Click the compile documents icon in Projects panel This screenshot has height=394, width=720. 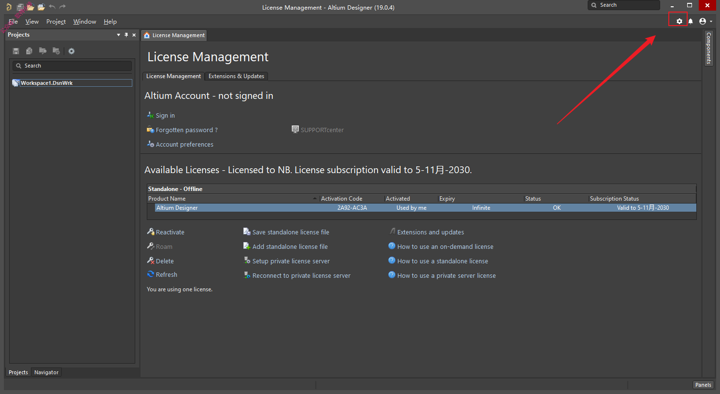pyautogui.click(x=29, y=51)
